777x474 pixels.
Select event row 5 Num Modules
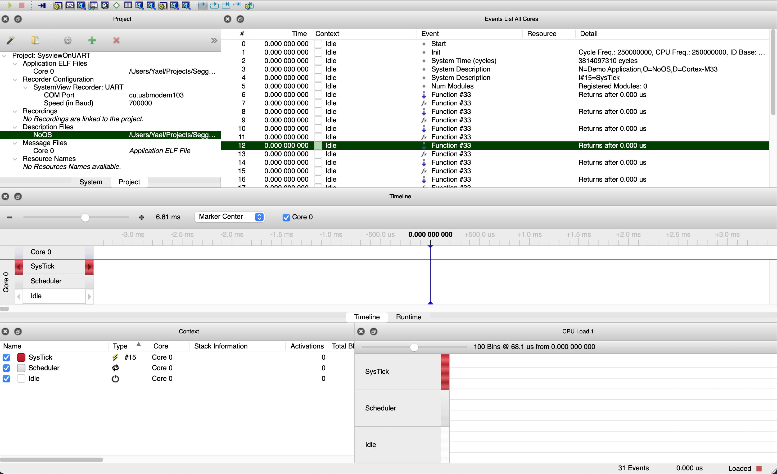click(x=495, y=86)
